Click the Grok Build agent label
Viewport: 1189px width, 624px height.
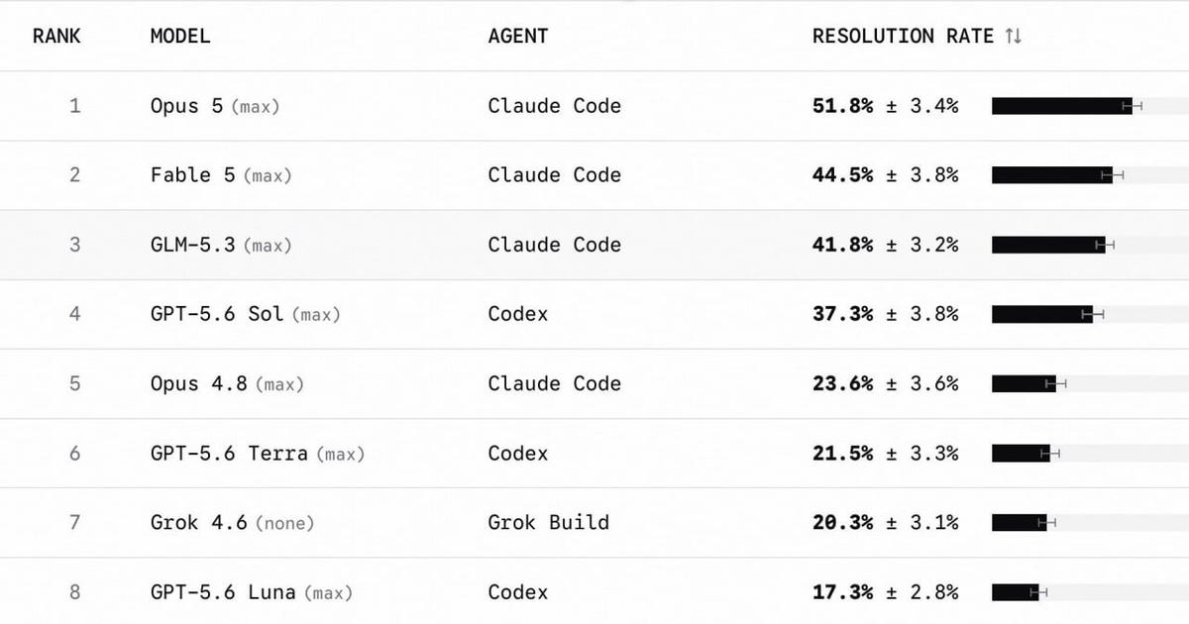point(549,523)
